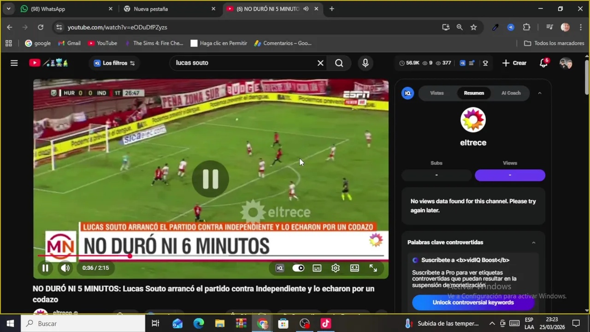
Task: Open the zoom magnifier in address bar
Action: [460, 27]
